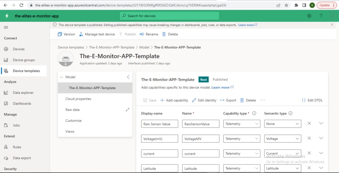Expand the Raw data panel arrow icon
This screenshot has height=173, width=339.
[127, 110]
